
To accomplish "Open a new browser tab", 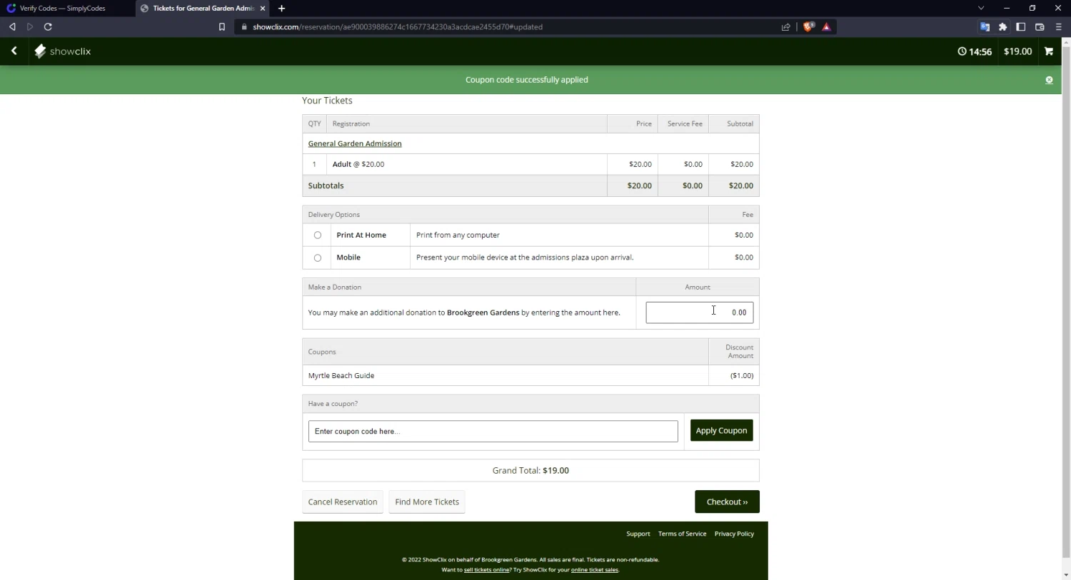I will pos(281,9).
